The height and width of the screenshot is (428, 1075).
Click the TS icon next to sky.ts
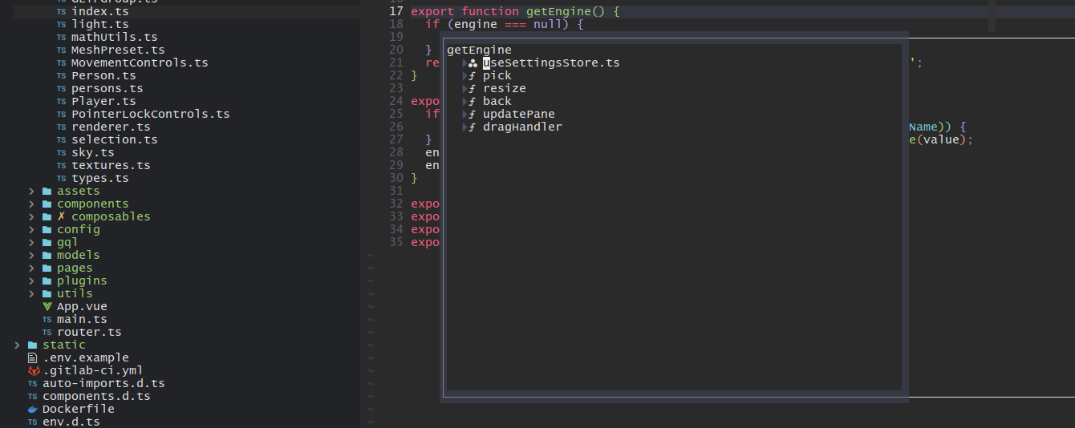pyautogui.click(x=62, y=153)
